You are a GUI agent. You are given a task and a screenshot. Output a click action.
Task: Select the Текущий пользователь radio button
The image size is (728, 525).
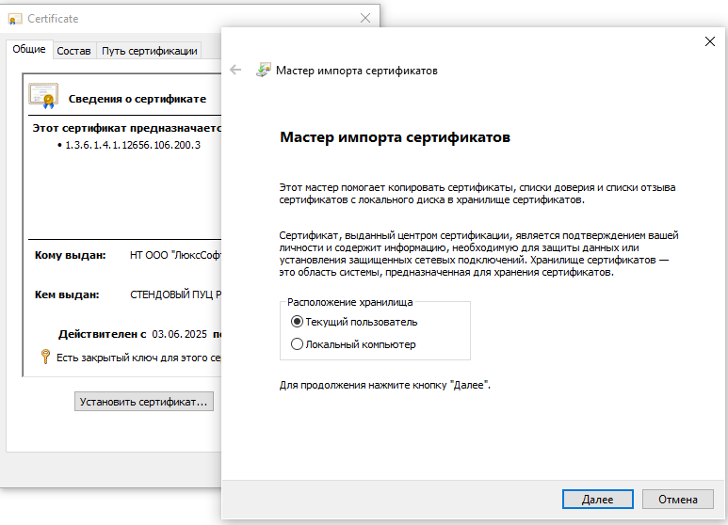coord(298,322)
